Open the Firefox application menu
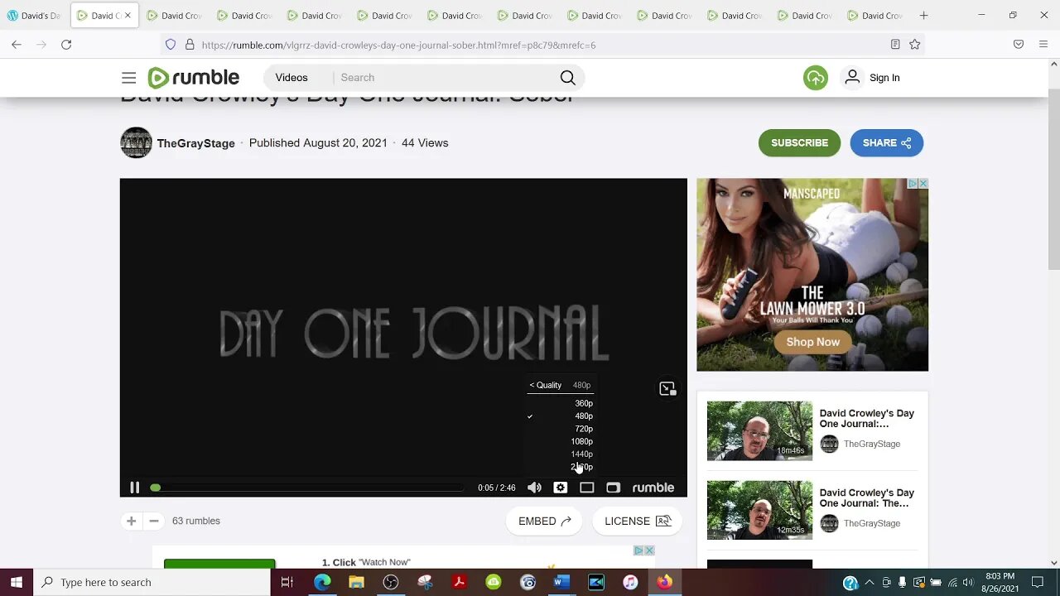 tap(1043, 45)
